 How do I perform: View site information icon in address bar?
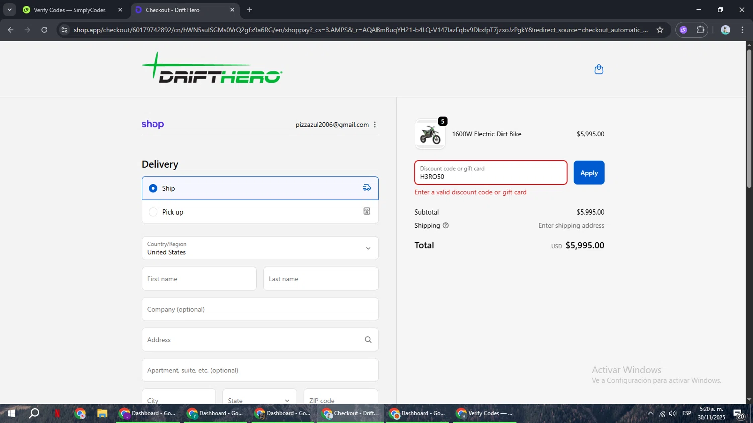[64, 30]
